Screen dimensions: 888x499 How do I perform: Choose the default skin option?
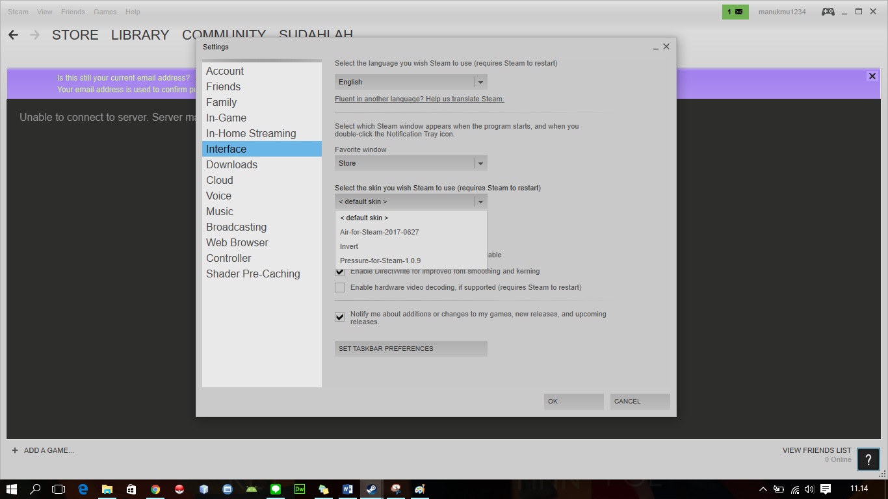pyautogui.click(x=411, y=218)
